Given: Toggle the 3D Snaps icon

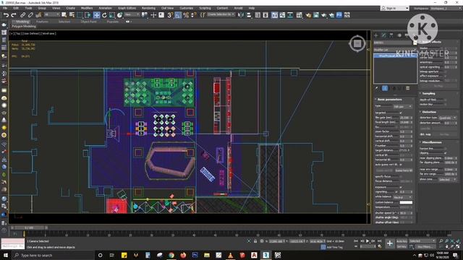Looking at the screenshot, I should click(x=170, y=14).
